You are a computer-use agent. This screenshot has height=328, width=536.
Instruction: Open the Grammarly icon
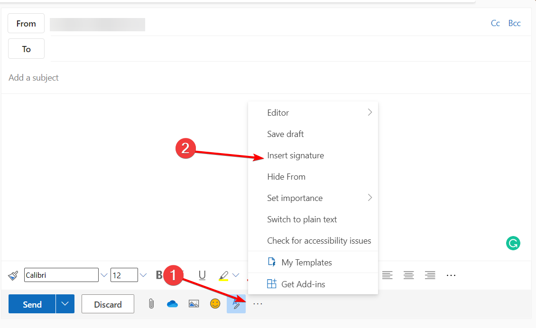point(513,243)
